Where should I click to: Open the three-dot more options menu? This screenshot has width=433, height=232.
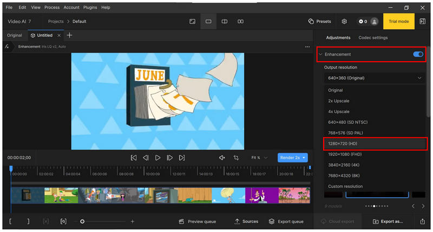(x=307, y=47)
